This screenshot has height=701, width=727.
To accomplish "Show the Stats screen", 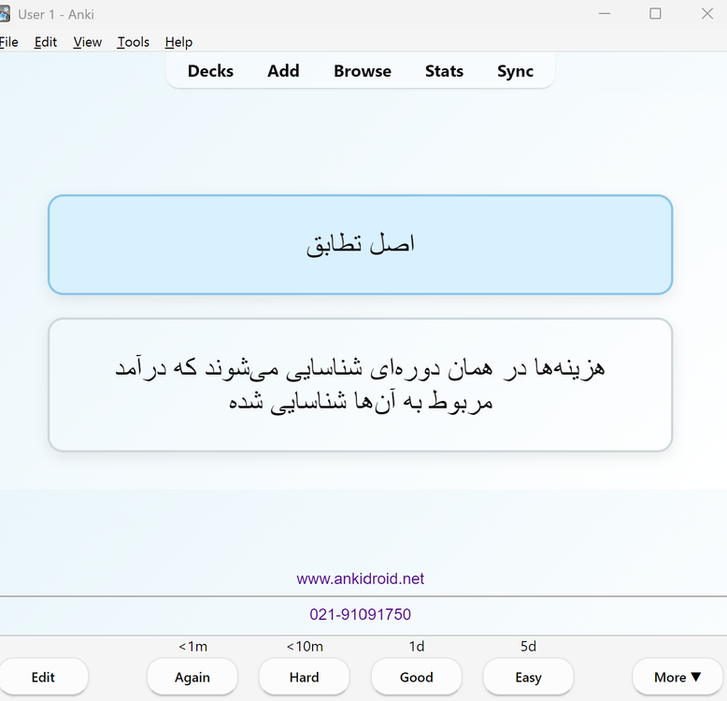I will coord(444,71).
